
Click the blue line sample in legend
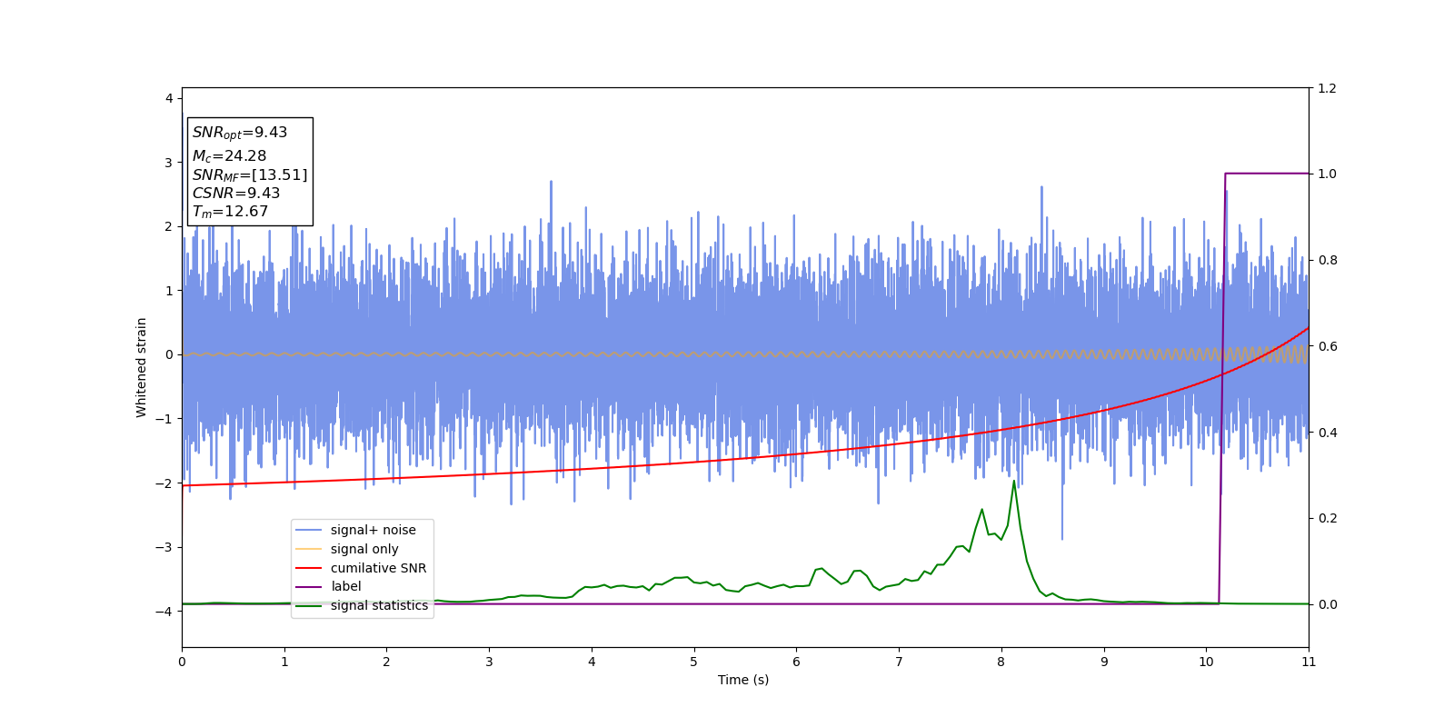tap(309, 530)
